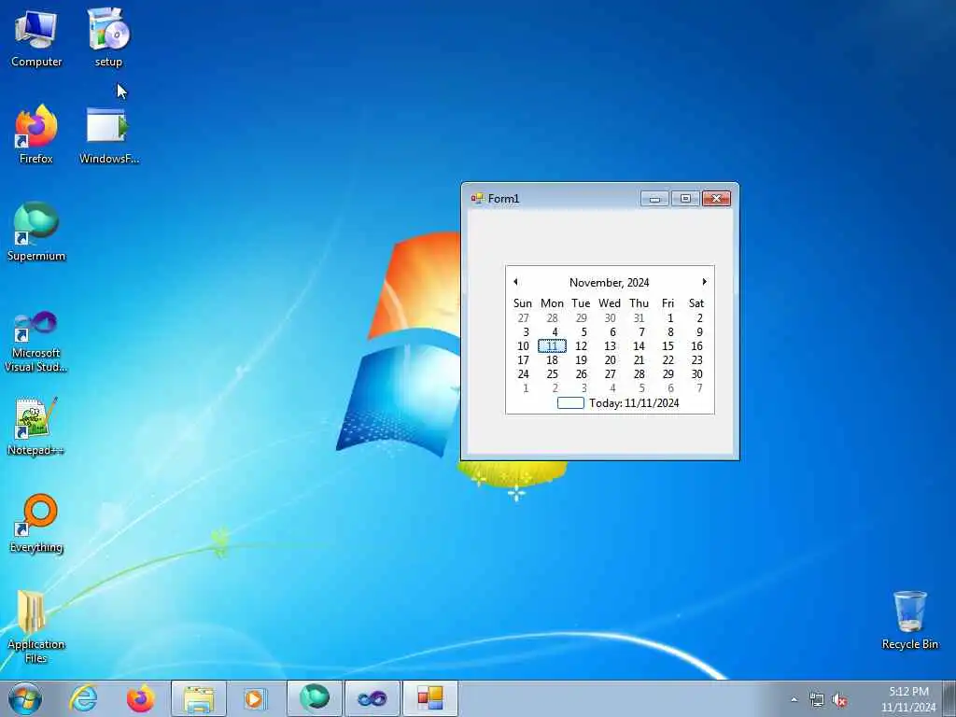Select the Everything search shortcut

point(36,524)
